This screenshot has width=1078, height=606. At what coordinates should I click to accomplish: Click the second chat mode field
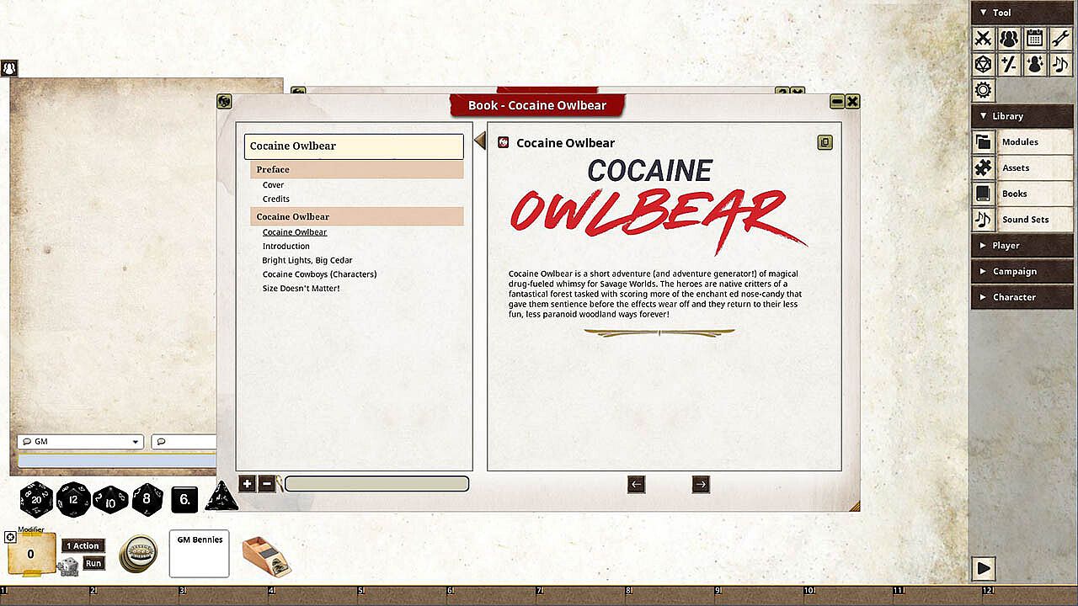tap(184, 442)
